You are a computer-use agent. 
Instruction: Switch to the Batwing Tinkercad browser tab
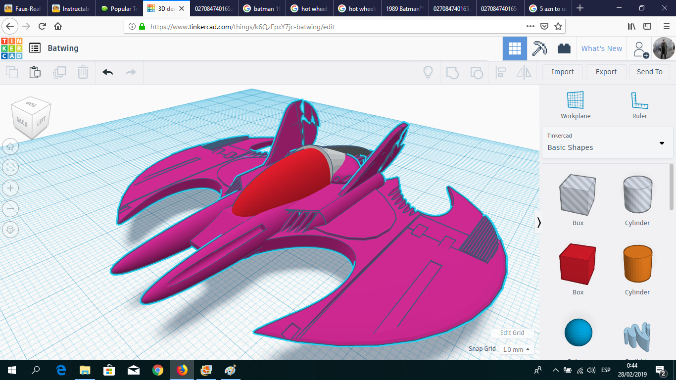point(163,8)
